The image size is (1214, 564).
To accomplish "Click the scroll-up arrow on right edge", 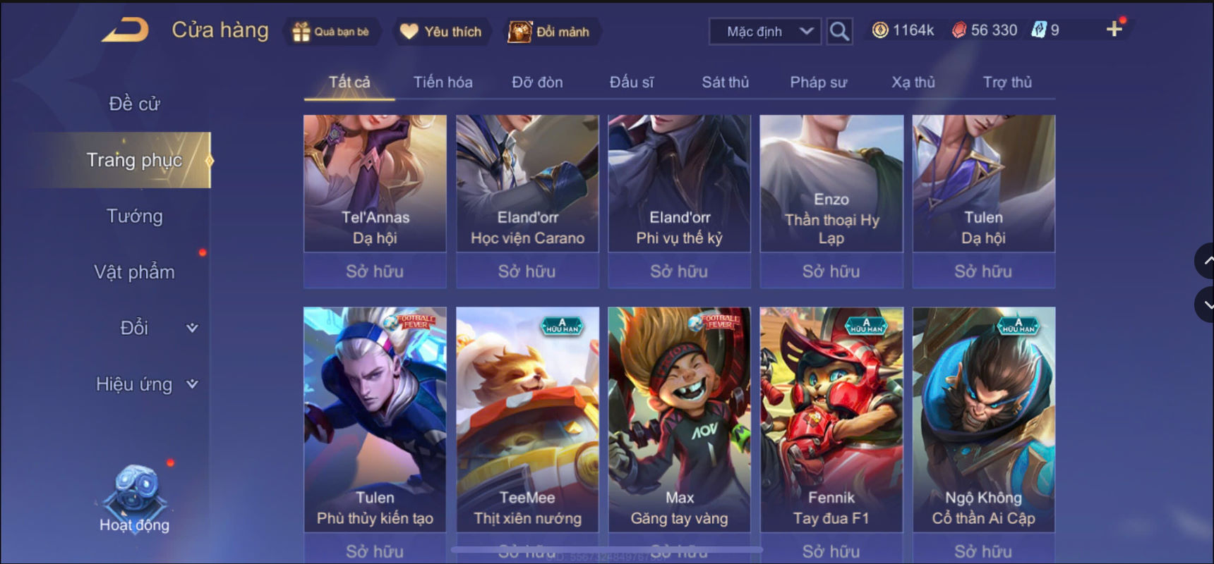I will [1206, 261].
